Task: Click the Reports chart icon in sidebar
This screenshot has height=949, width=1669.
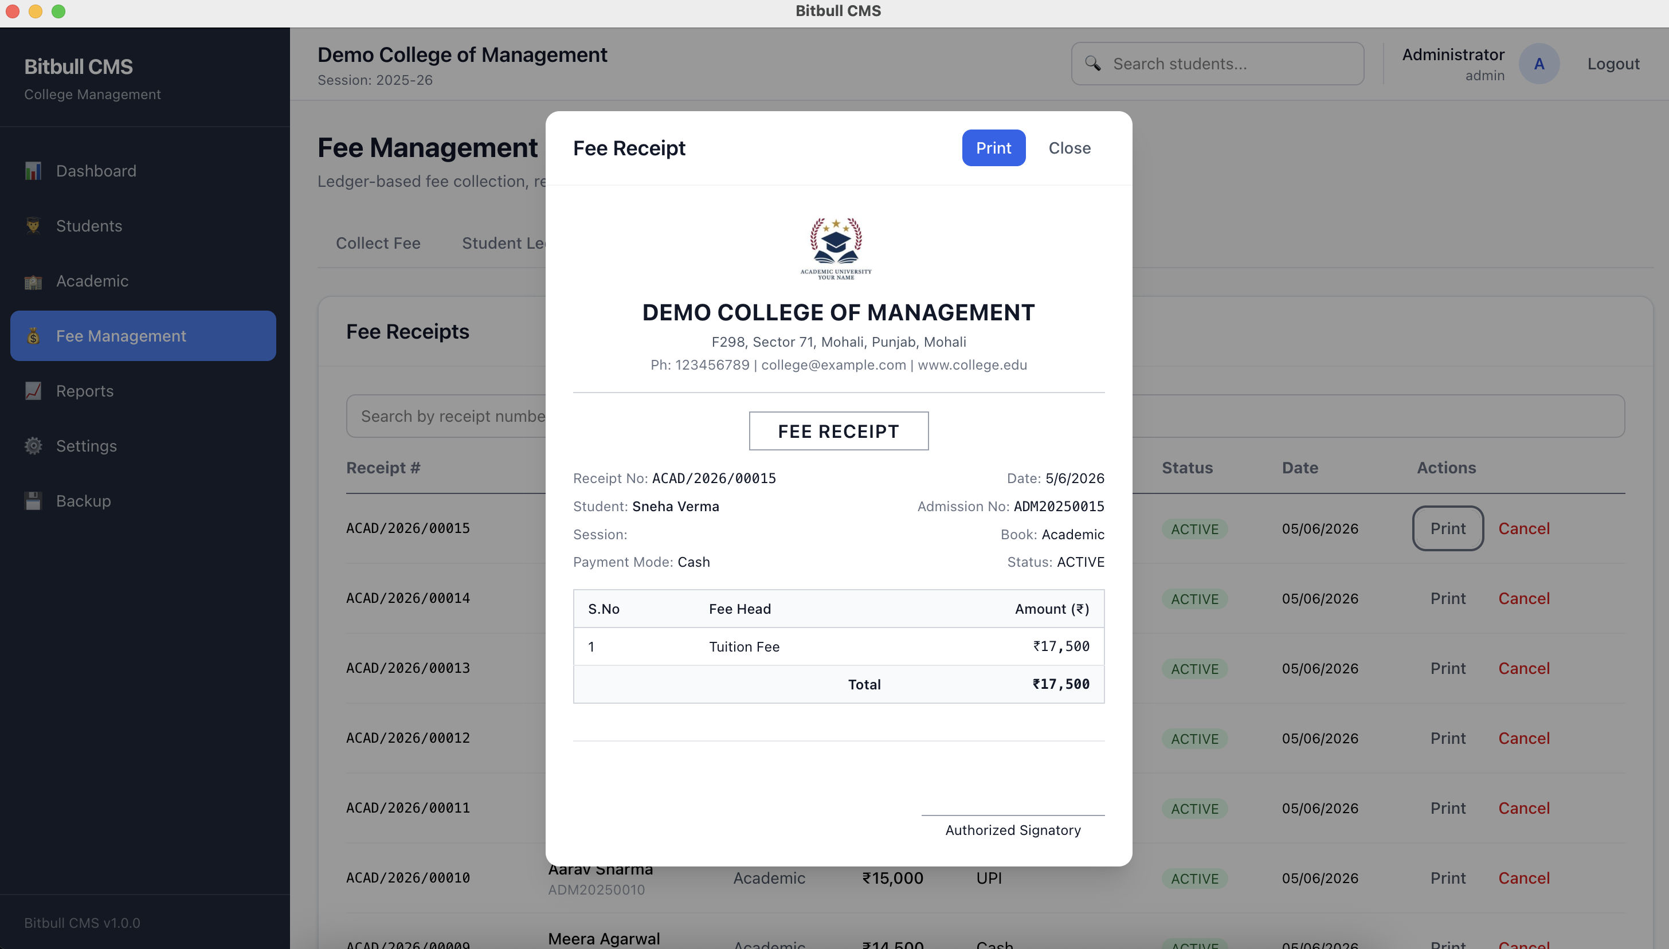Action: 33,390
